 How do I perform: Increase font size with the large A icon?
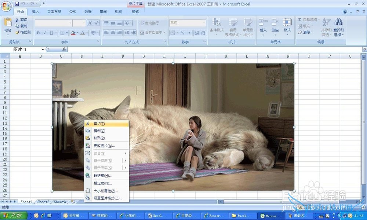pyautogui.click(x=90, y=23)
